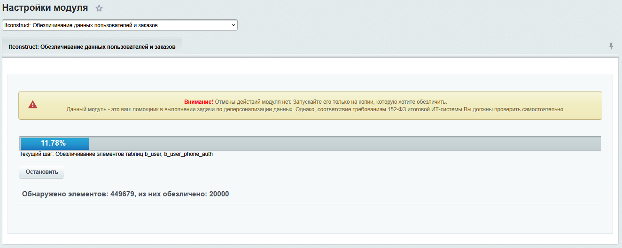
Task: Expand the dropdown using its chevron arrow
Action: point(233,25)
